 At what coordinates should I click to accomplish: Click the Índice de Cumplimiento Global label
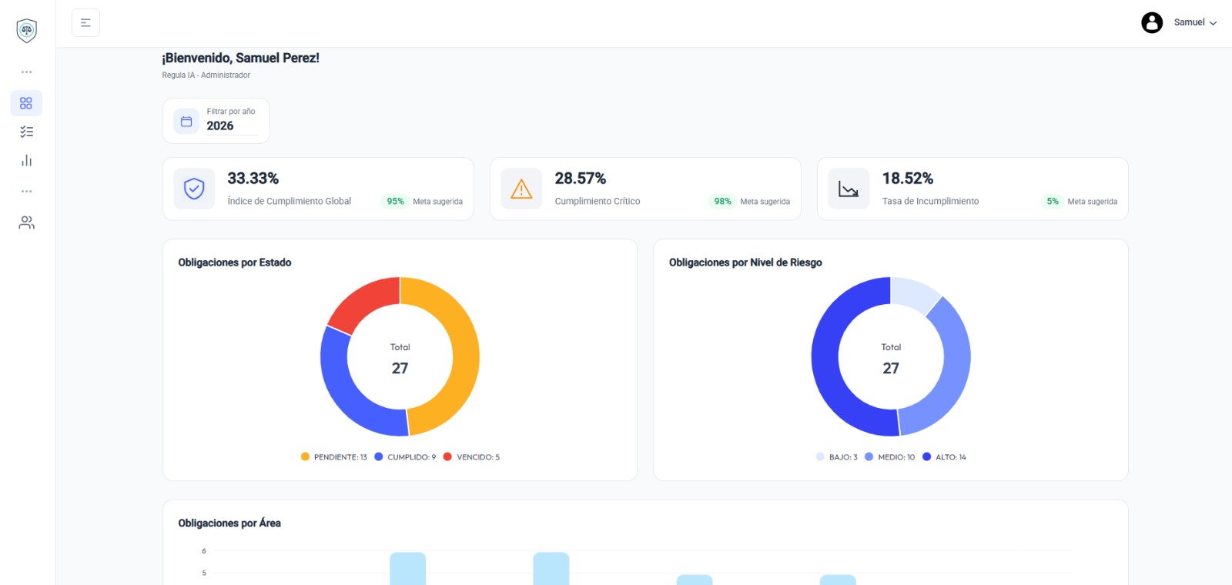point(290,201)
